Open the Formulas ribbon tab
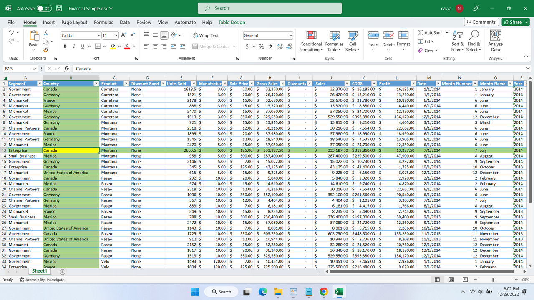This screenshot has height=300, width=534. (103, 22)
